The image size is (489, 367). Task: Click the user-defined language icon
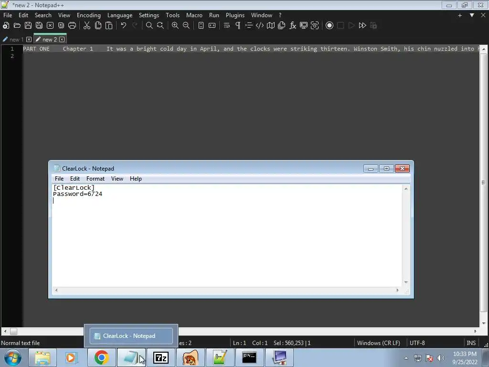pos(260,26)
